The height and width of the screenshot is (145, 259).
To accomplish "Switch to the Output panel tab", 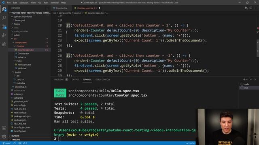I will pyautogui.click(x=75, y=80).
